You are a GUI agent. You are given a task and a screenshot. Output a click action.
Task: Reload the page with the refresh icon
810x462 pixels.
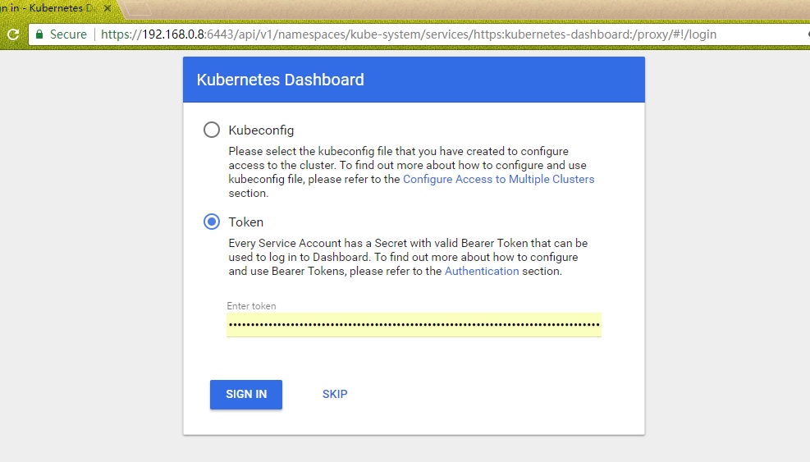13,34
